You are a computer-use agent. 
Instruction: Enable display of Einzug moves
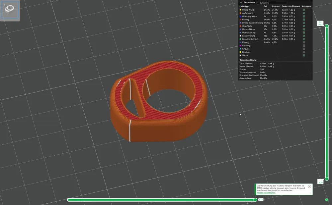point(304,49)
